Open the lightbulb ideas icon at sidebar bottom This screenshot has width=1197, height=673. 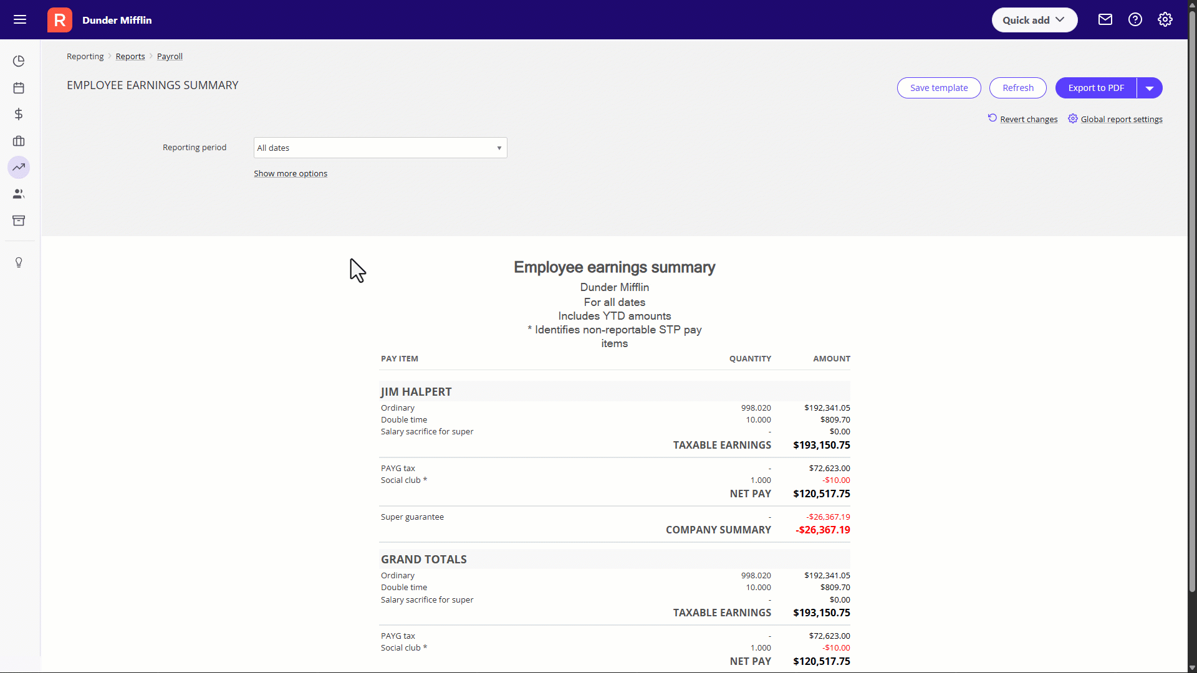(19, 262)
